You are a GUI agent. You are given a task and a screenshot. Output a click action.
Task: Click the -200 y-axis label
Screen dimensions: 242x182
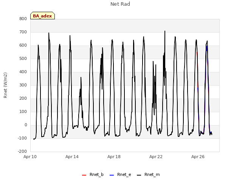click(22, 152)
